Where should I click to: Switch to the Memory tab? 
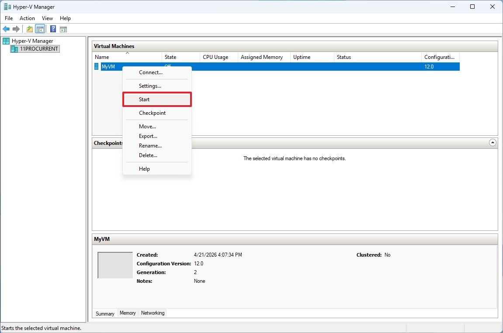[x=128, y=313]
